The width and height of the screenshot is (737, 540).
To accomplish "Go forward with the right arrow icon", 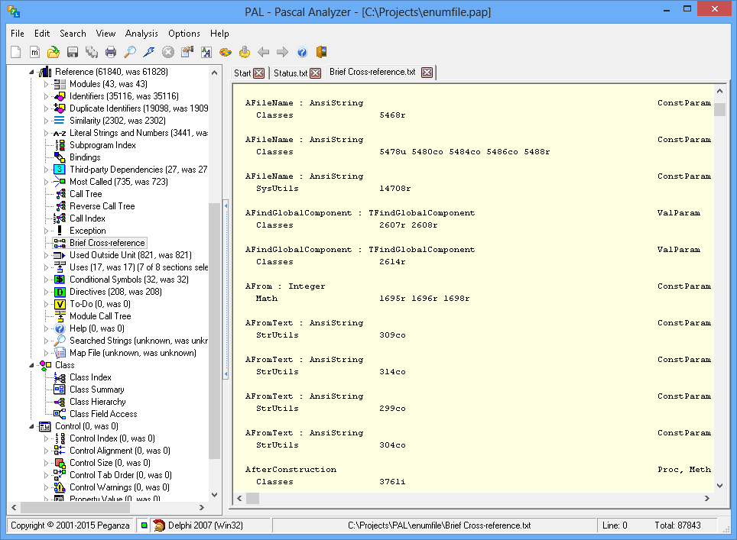I will [x=282, y=52].
